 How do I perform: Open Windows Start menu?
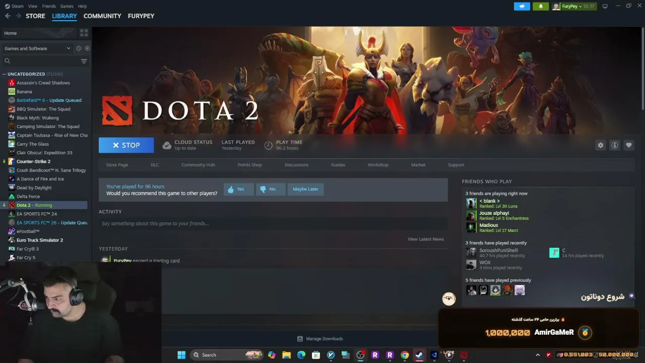tap(181, 355)
